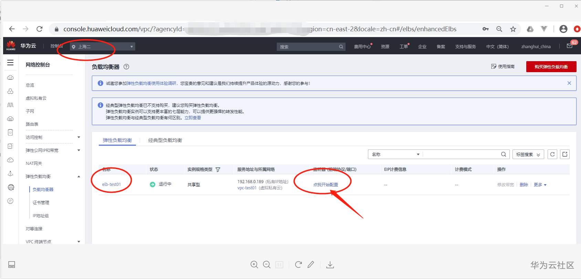The height and width of the screenshot is (279, 581).
Task: Open 虚拟私有云 in the sidebar
Action: pyautogui.click(x=36, y=98)
